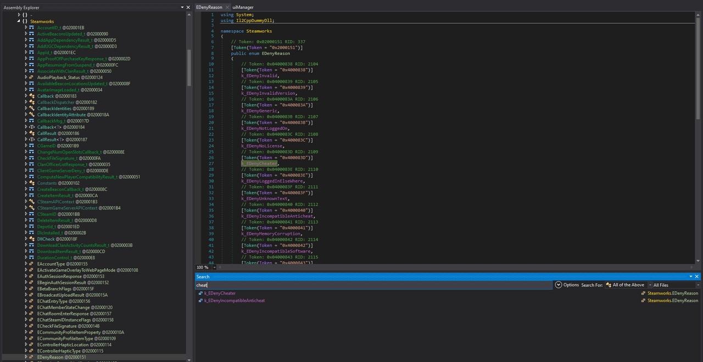Expand the ActiveBeaconsUpdated_t tree node
The height and width of the screenshot is (362, 703).
coord(26,34)
